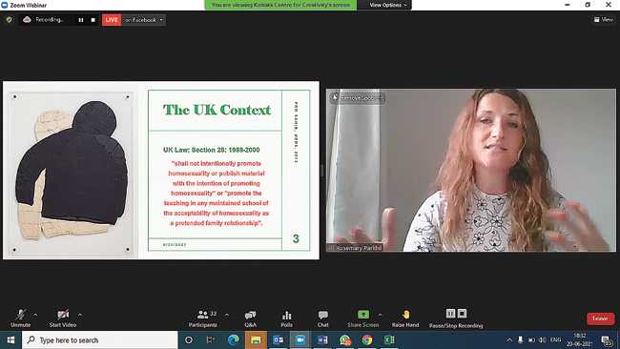Viewport: 620px width, 349px height.
Task: Open the Windows Start menu
Action: pyautogui.click(x=10, y=339)
